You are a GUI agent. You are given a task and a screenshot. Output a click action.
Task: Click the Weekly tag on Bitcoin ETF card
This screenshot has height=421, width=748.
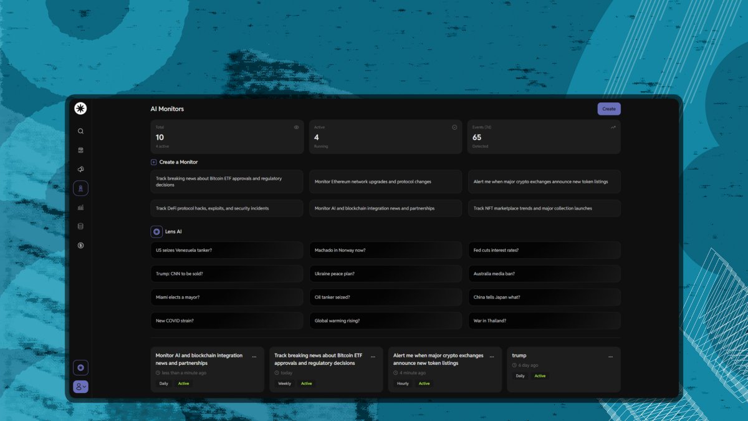pyautogui.click(x=284, y=384)
